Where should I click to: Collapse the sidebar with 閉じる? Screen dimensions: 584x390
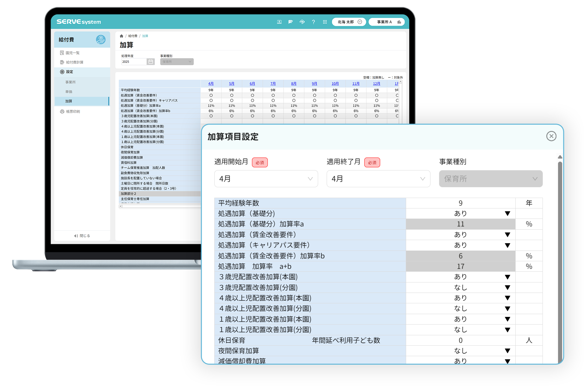82,236
